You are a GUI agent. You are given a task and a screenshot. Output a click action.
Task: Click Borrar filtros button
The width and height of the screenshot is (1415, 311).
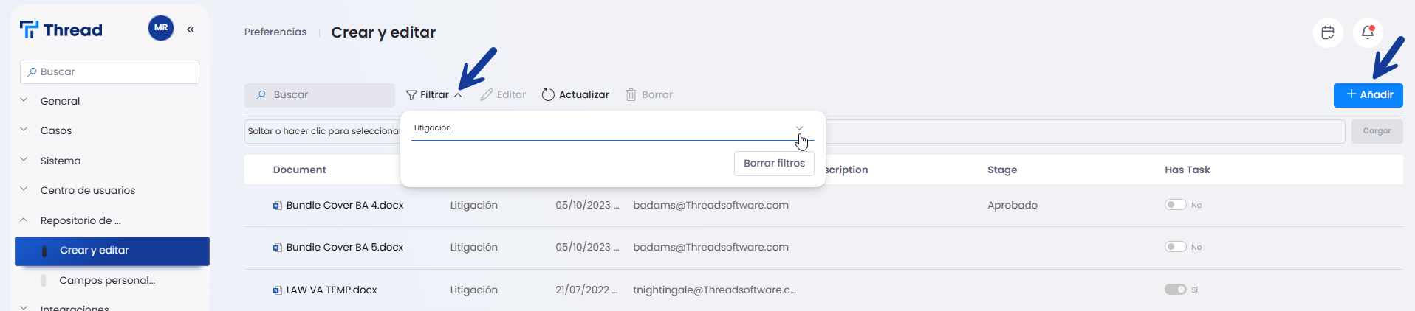click(774, 164)
